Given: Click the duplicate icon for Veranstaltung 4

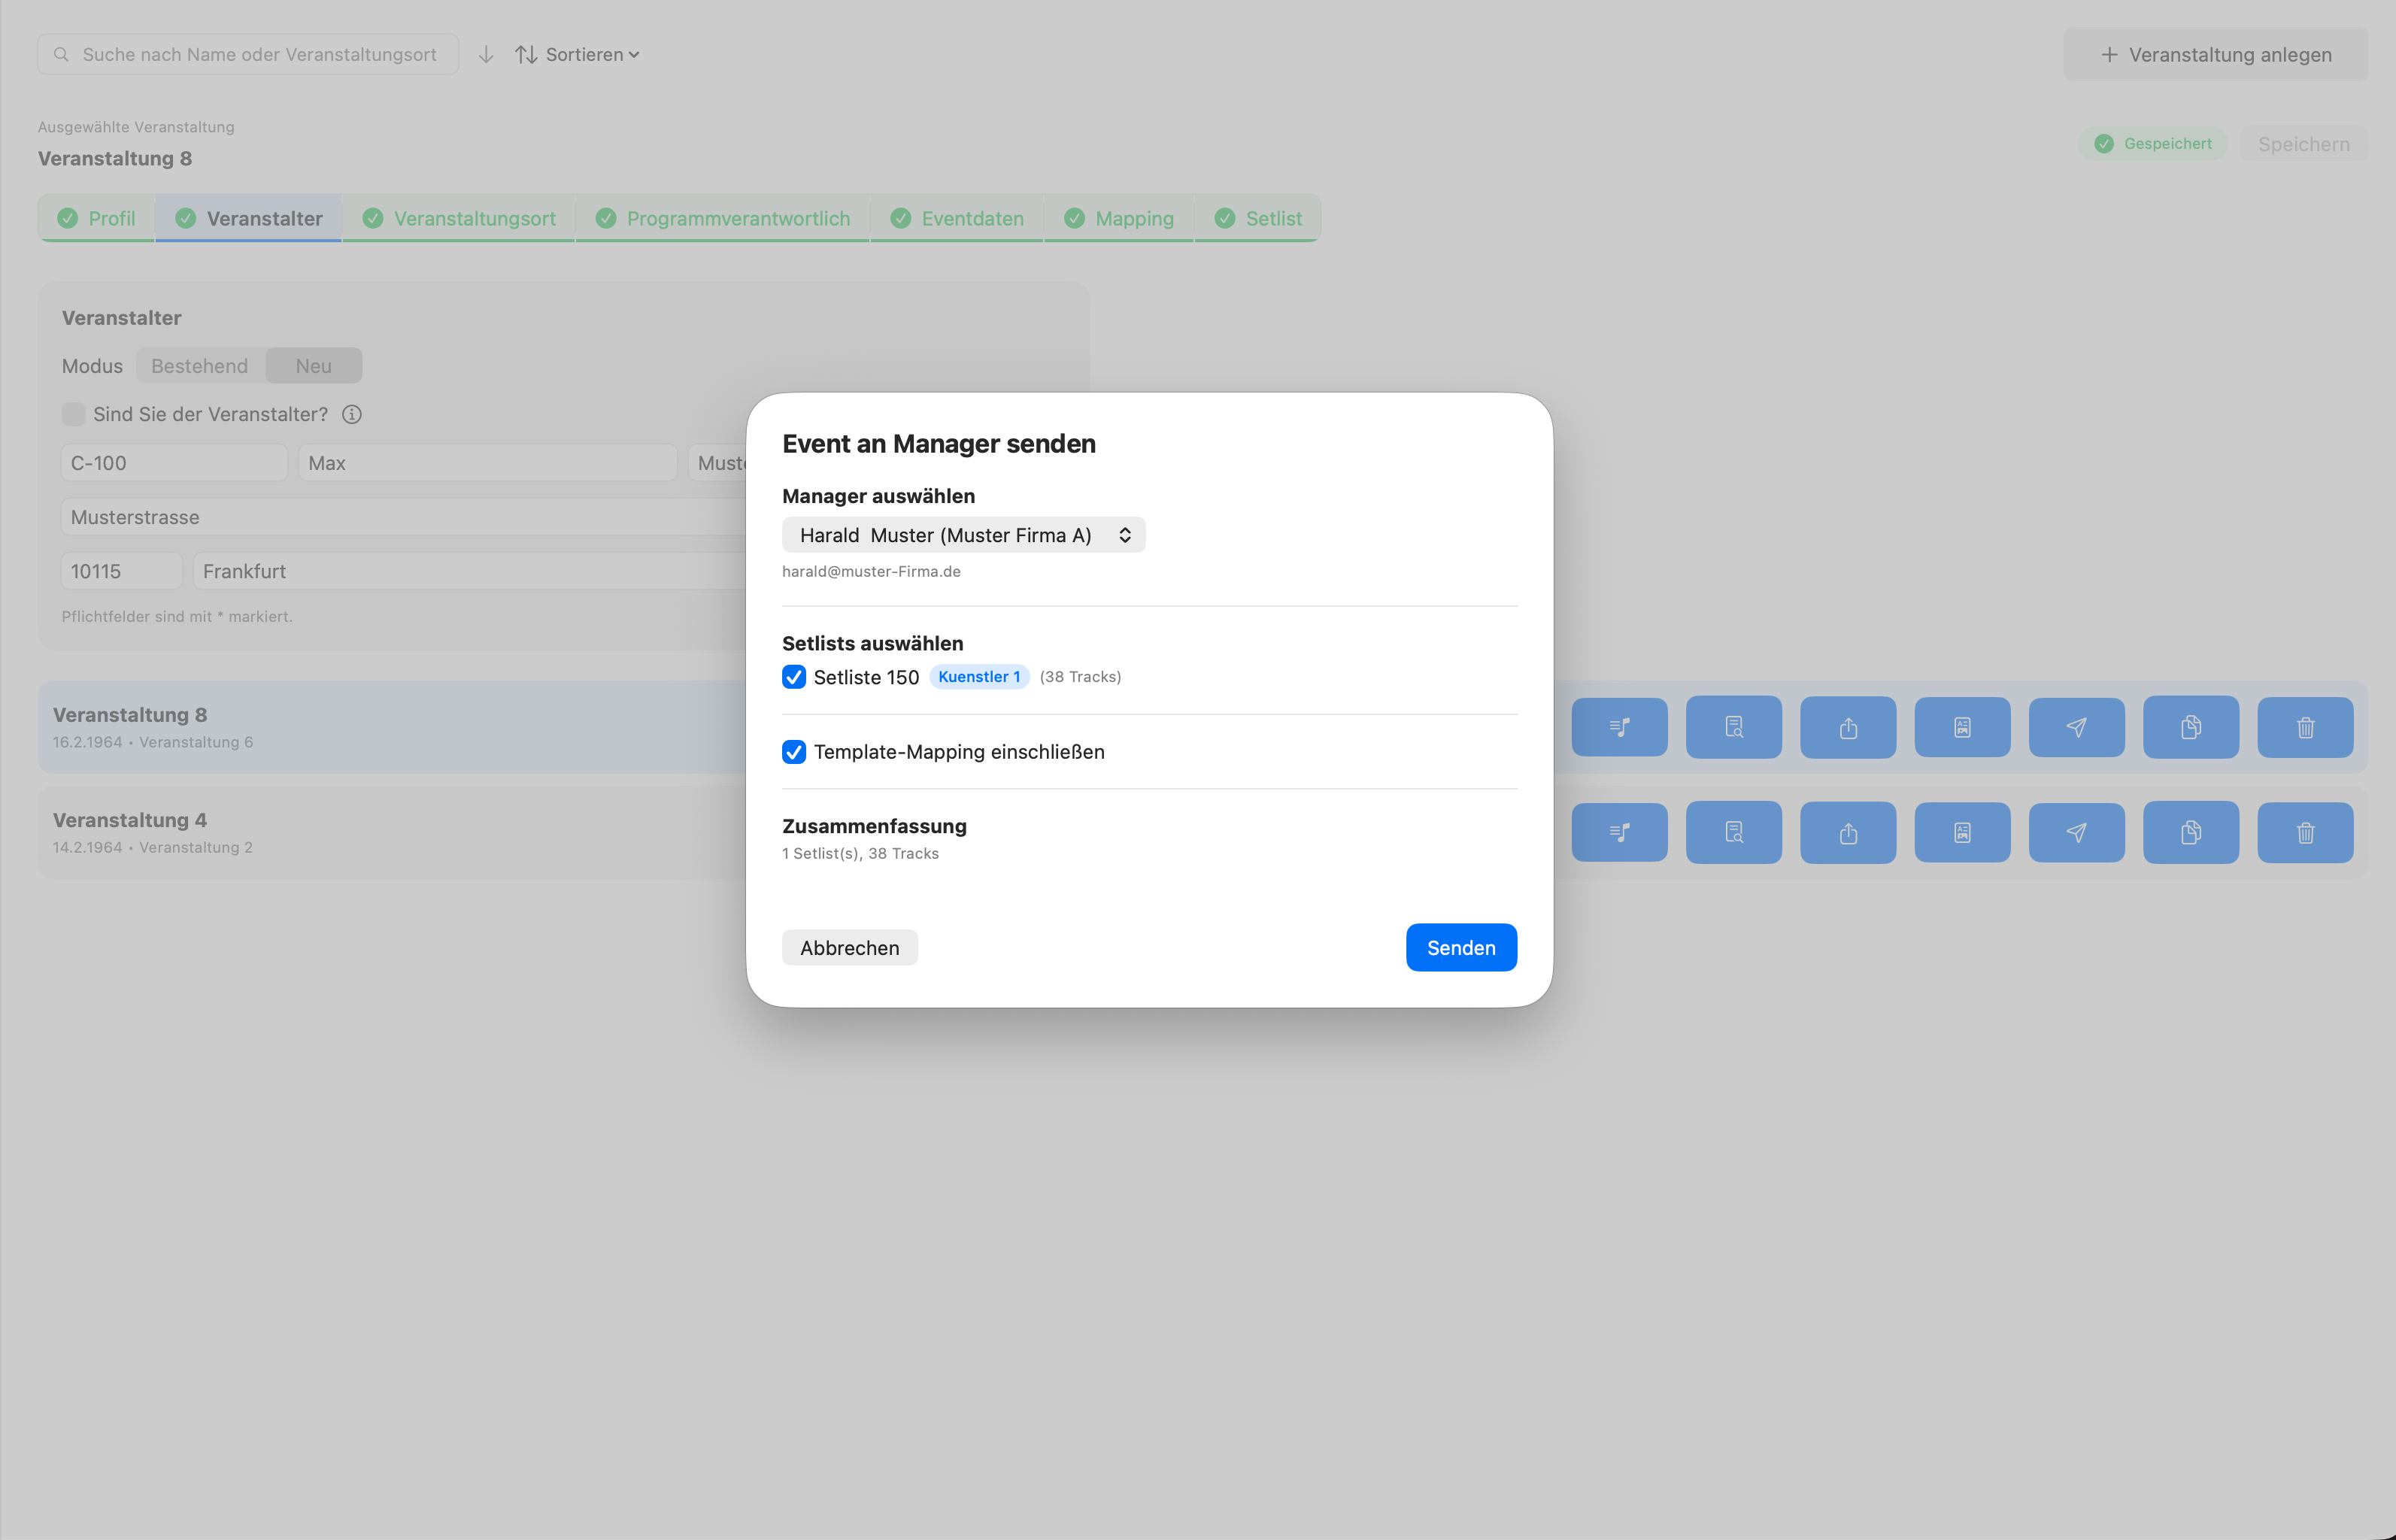Looking at the screenshot, I should (x=2190, y=832).
